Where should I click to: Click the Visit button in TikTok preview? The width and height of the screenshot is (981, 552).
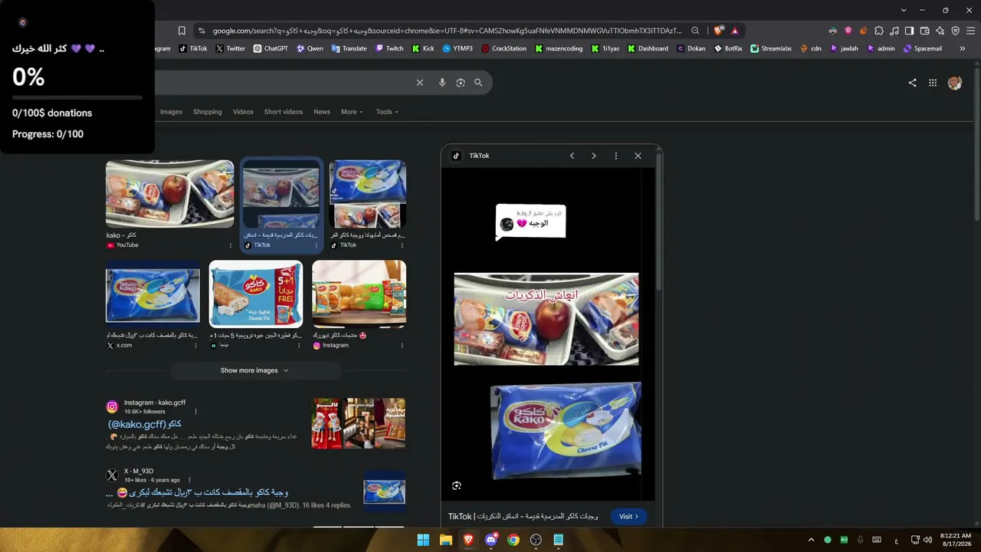[x=628, y=517]
